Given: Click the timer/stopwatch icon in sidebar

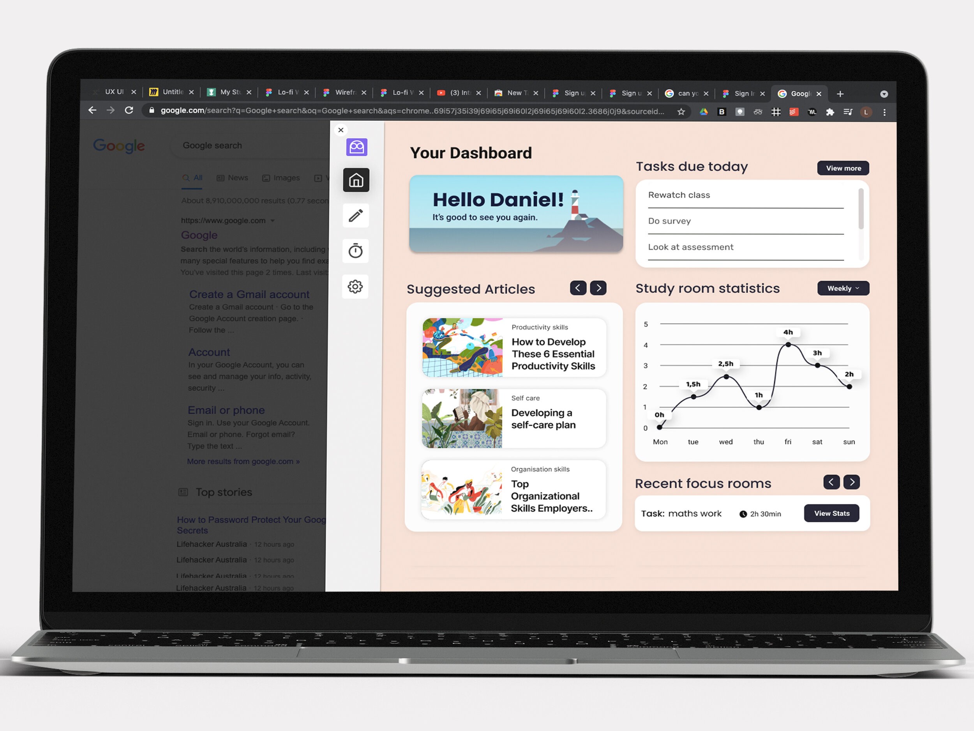Looking at the screenshot, I should click(x=355, y=251).
